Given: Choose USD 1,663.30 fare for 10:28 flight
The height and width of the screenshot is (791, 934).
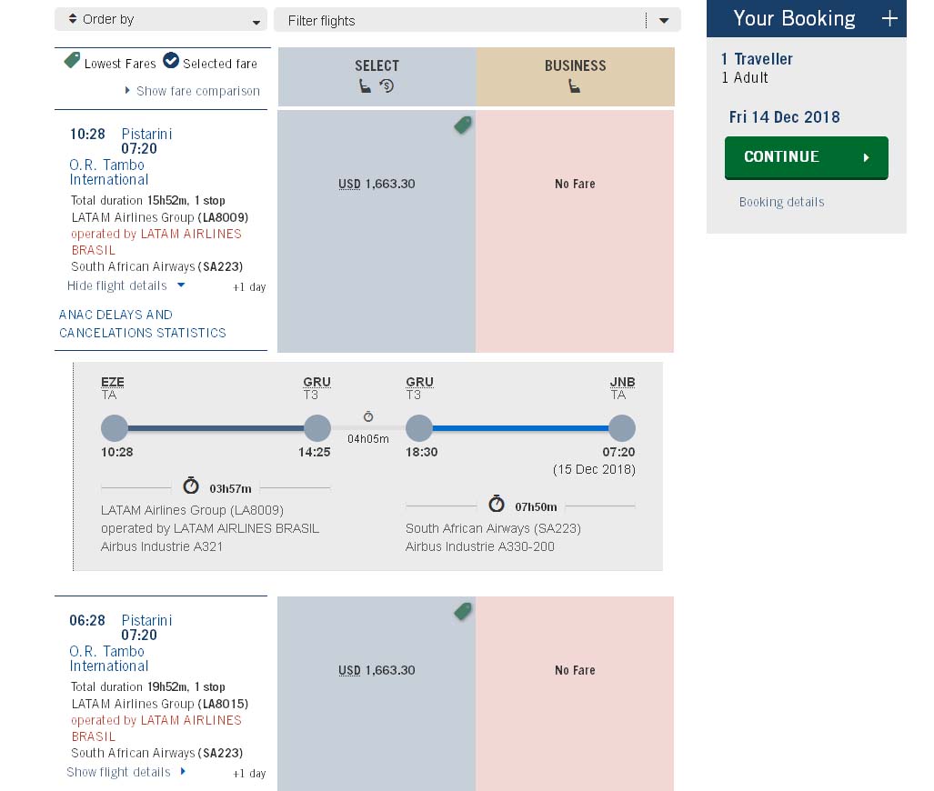Looking at the screenshot, I should click(x=377, y=184).
